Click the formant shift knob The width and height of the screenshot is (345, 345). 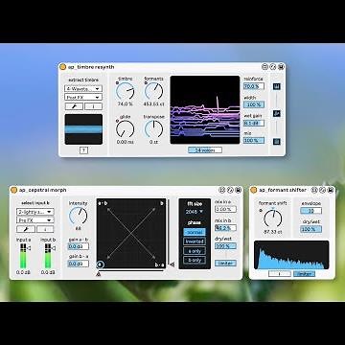pos(273,218)
